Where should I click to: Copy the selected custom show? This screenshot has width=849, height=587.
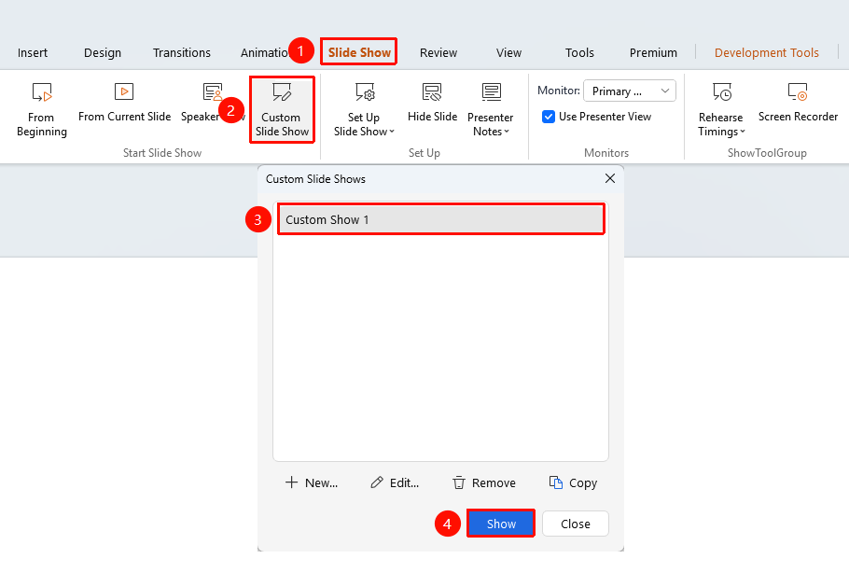click(x=574, y=482)
